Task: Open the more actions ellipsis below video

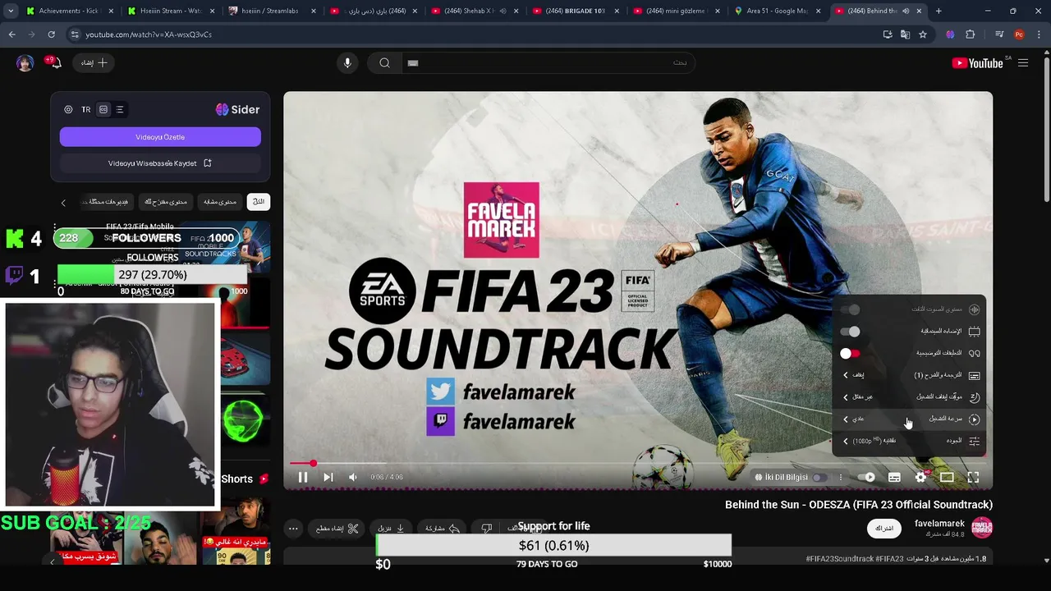Action: click(x=293, y=529)
